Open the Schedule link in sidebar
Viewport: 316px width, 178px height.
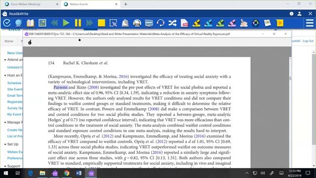click(14, 83)
